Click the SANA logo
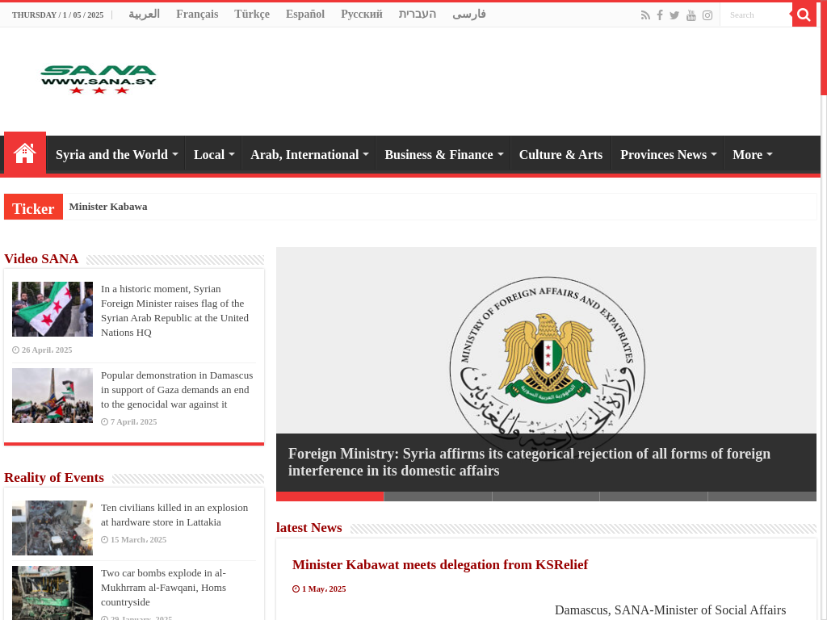The height and width of the screenshot is (620, 827). [99, 79]
